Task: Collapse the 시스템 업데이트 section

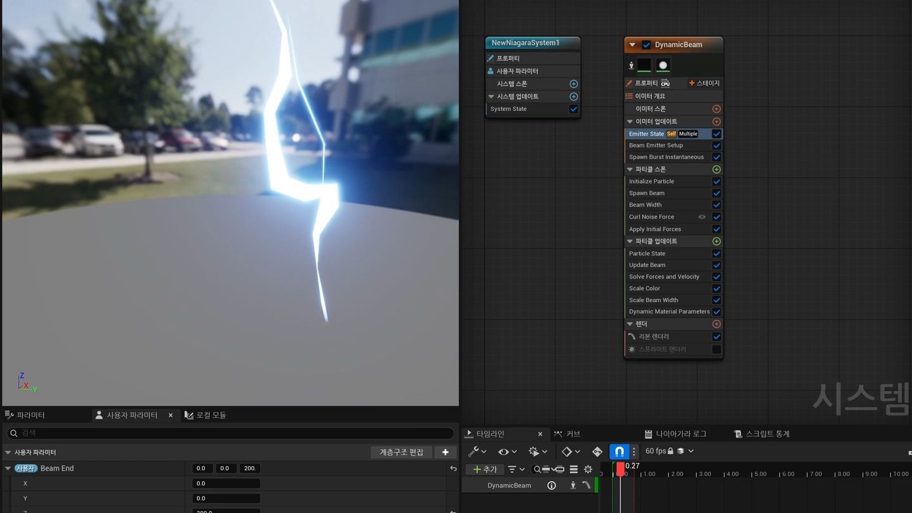Action: click(x=491, y=97)
